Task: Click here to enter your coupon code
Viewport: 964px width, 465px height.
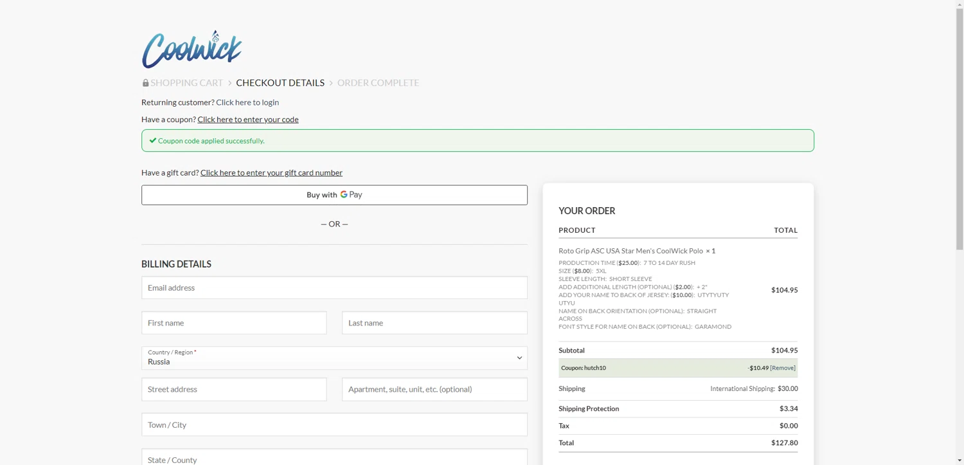Action: coord(248,119)
